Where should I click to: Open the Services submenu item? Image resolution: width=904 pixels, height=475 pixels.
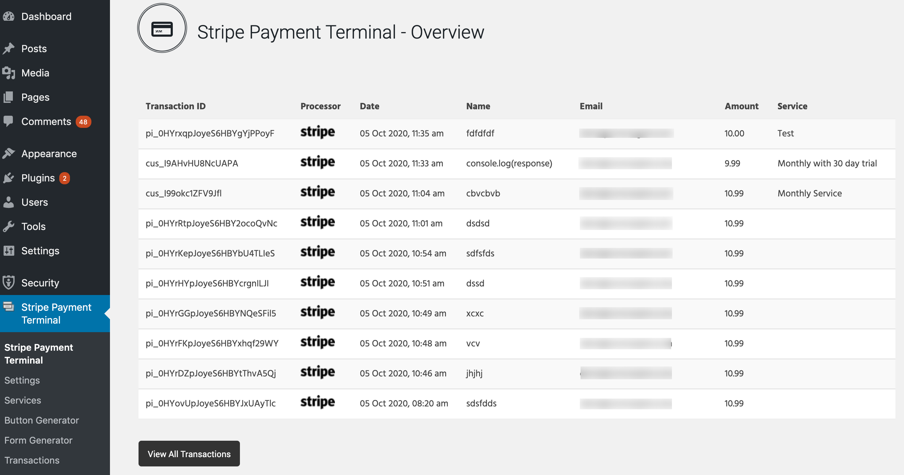pyautogui.click(x=23, y=400)
